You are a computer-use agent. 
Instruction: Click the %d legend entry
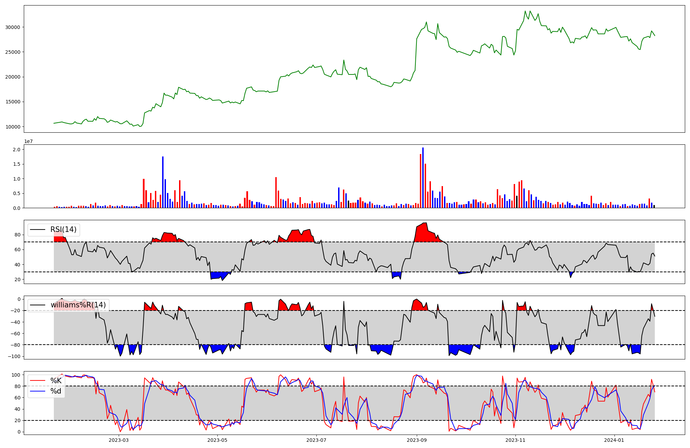tap(56, 391)
